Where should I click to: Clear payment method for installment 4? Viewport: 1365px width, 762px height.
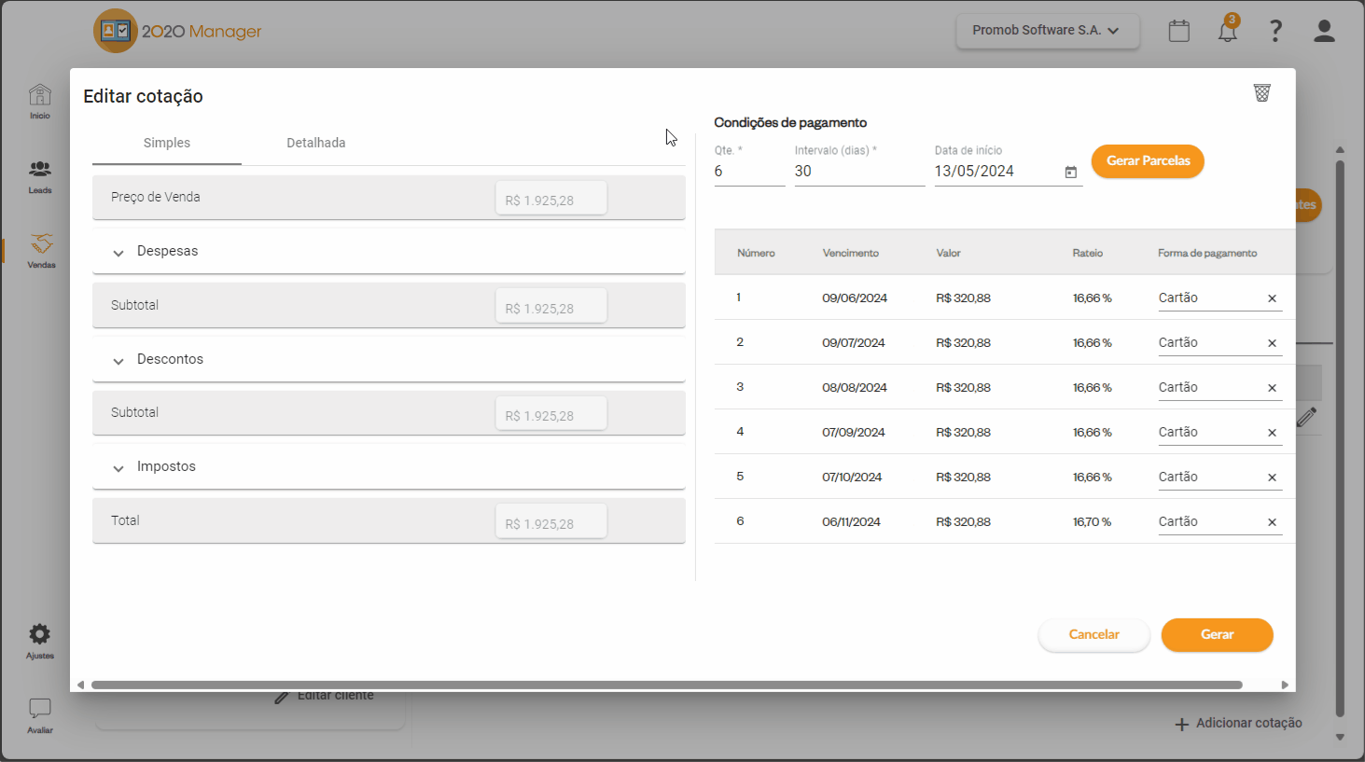point(1272,433)
